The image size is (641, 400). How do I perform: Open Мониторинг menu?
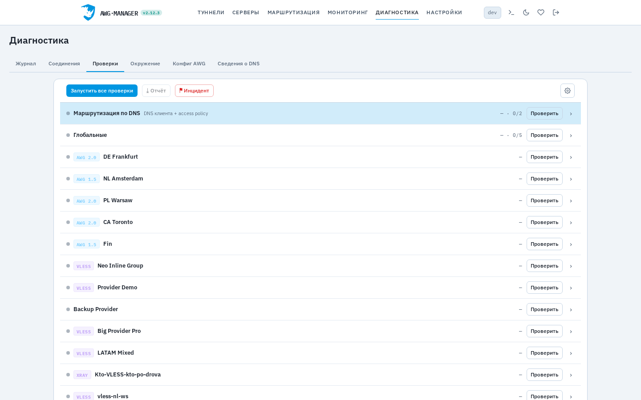pos(348,12)
